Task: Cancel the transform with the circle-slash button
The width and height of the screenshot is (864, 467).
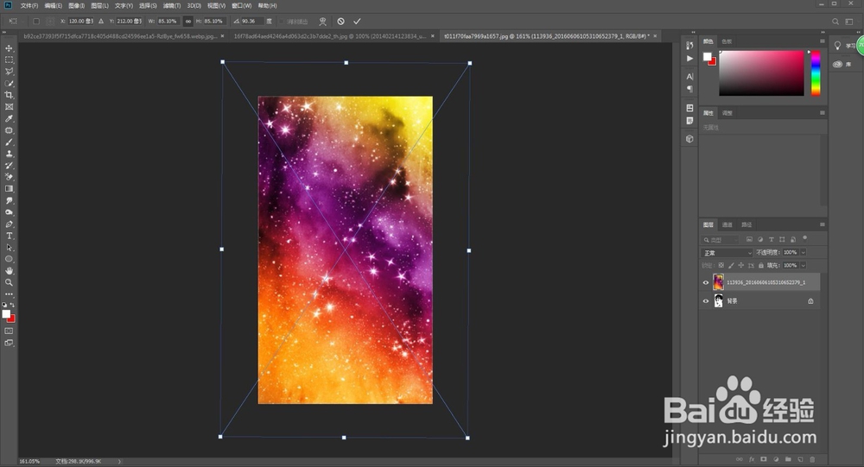Action: 341,22
